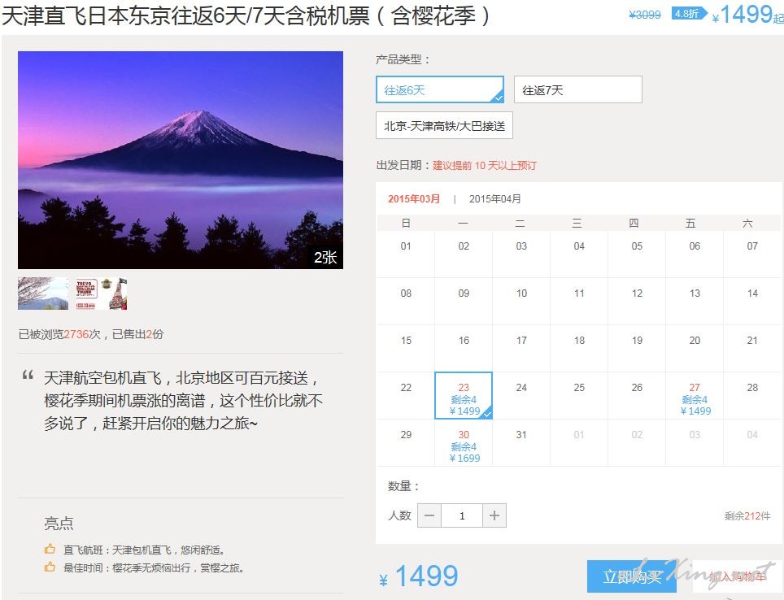This screenshot has width=784, height=600.
Task: Click the minus quantity button
Action: click(x=429, y=515)
